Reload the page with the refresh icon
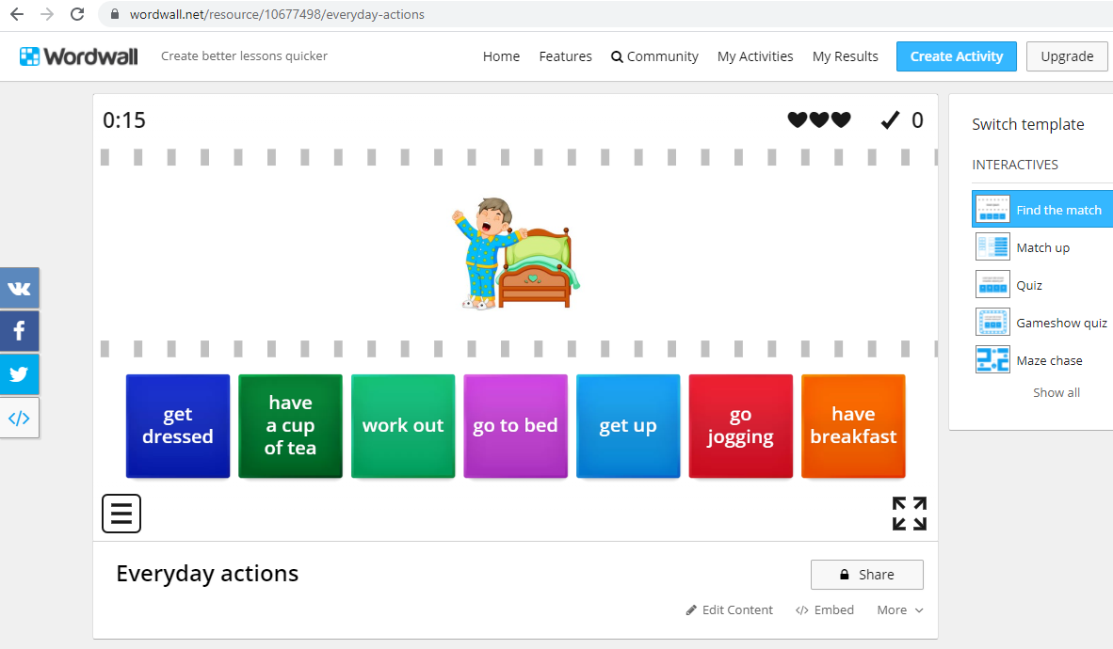Viewport: 1113px width, 649px height. 77,14
